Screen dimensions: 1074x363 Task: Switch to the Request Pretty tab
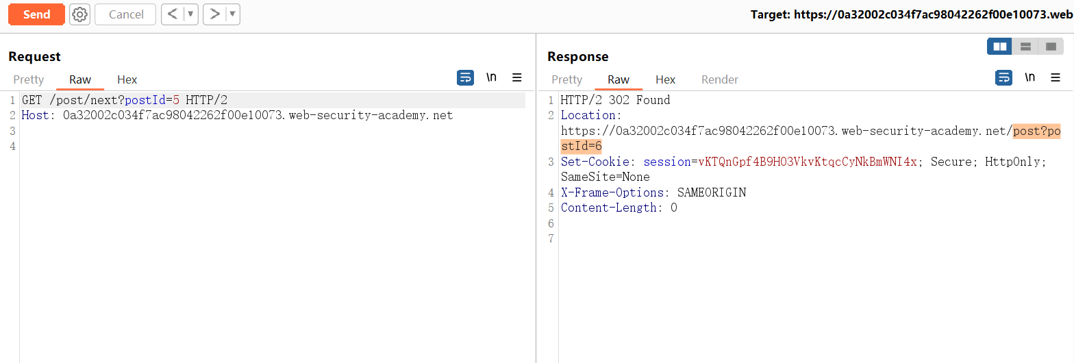tap(29, 79)
